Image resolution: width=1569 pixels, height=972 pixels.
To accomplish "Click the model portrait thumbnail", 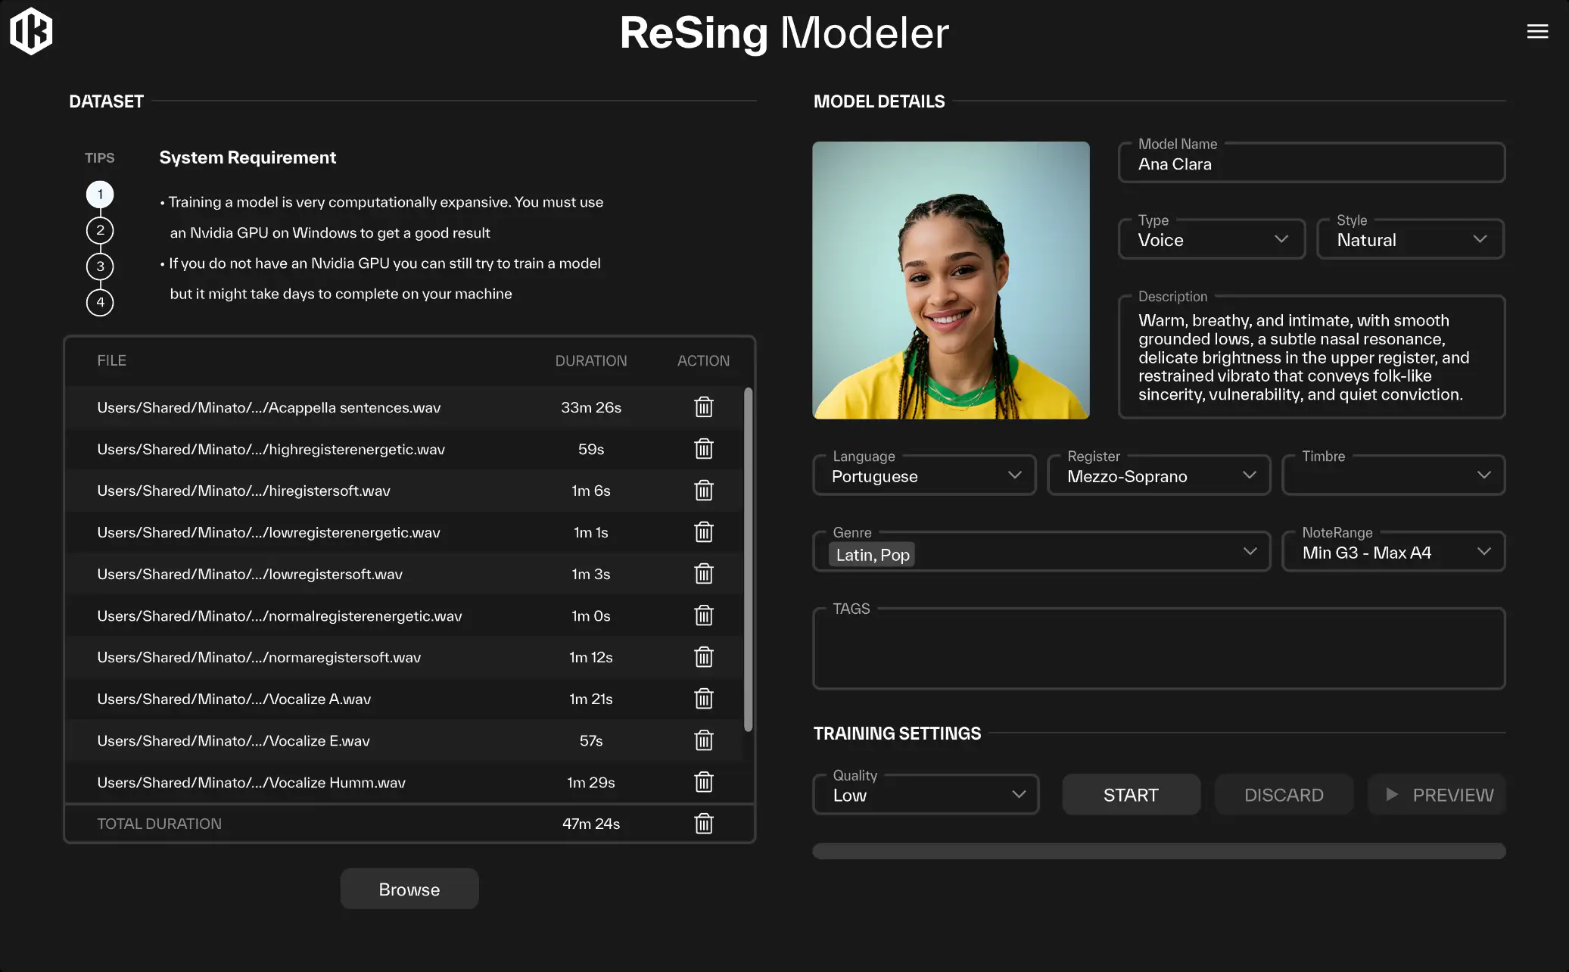I will 951,280.
